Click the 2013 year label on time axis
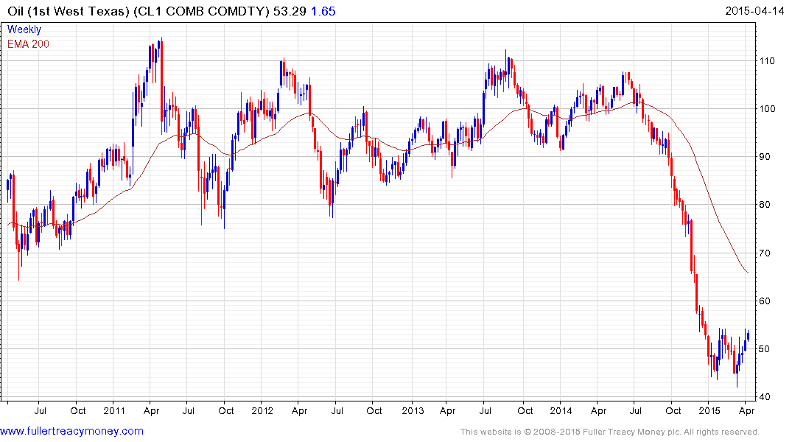 point(413,410)
